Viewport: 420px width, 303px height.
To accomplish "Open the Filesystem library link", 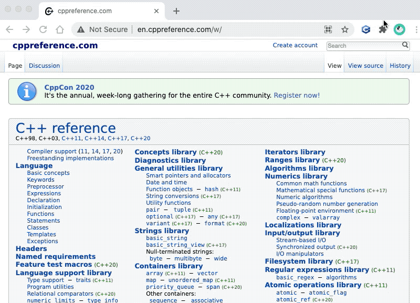I will pyautogui.click(x=299, y=261).
